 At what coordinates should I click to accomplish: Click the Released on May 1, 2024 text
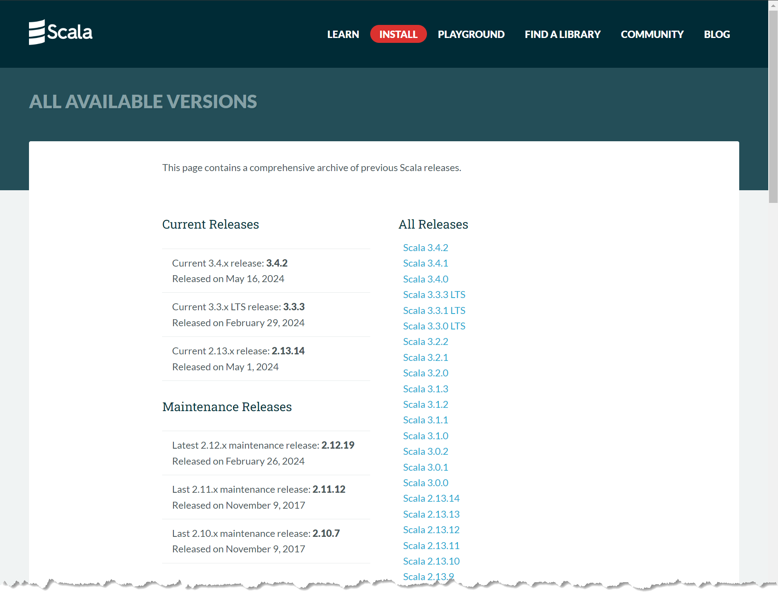[225, 367]
